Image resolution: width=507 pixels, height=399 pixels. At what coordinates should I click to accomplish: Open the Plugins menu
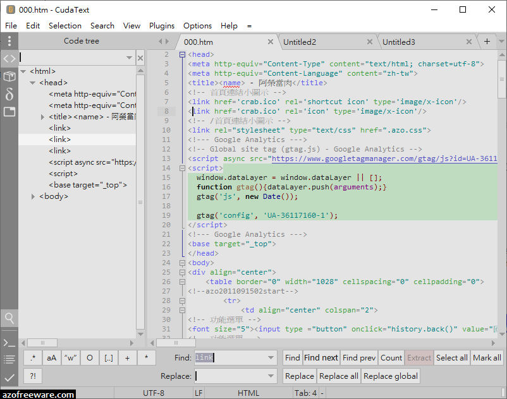(x=161, y=26)
